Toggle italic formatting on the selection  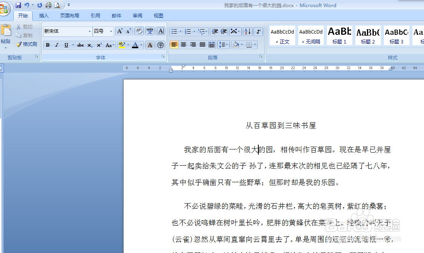coord(56,45)
